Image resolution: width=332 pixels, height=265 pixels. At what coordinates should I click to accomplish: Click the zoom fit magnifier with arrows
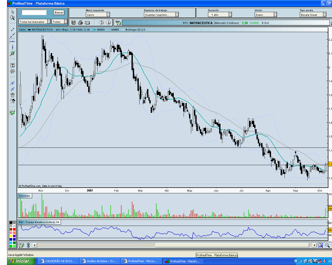[x=321, y=245]
